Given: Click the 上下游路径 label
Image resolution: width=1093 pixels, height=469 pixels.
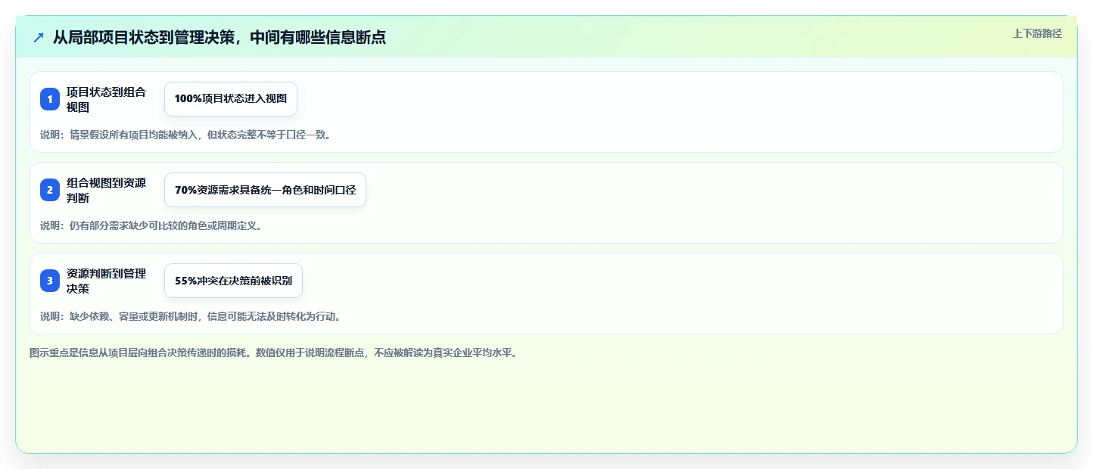Looking at the screenshot, I should [1038, 33].
